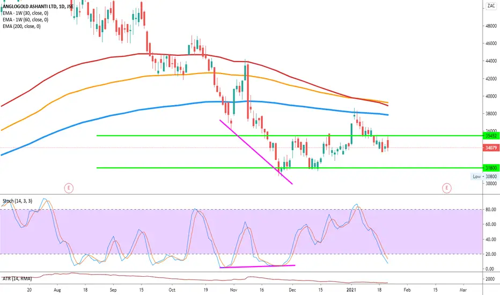This screenshot has height=295, width=500.
Task: Select the magenta trendline on the price chart
Action: pyautogui.click(x=256, y=152)
